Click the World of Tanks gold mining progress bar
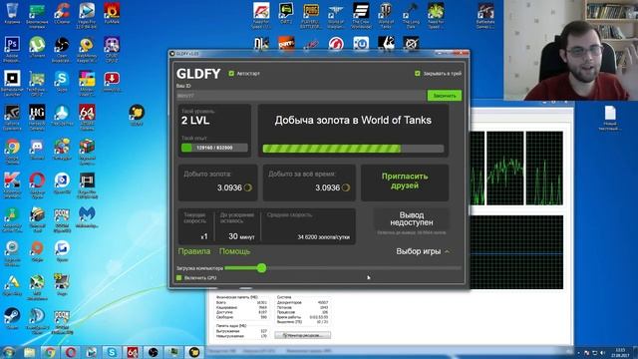 coord(353,149)
